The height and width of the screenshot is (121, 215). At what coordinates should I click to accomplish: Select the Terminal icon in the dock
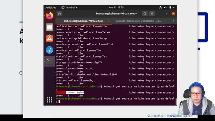(x=49, y=61)
